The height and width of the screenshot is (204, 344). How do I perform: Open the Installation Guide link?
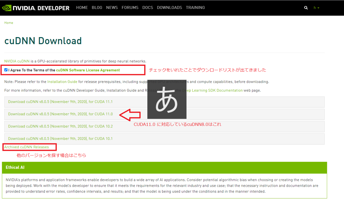(62, 82)
